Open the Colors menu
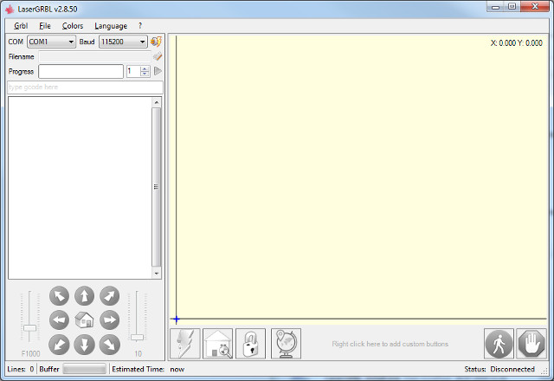 (73, 26)
